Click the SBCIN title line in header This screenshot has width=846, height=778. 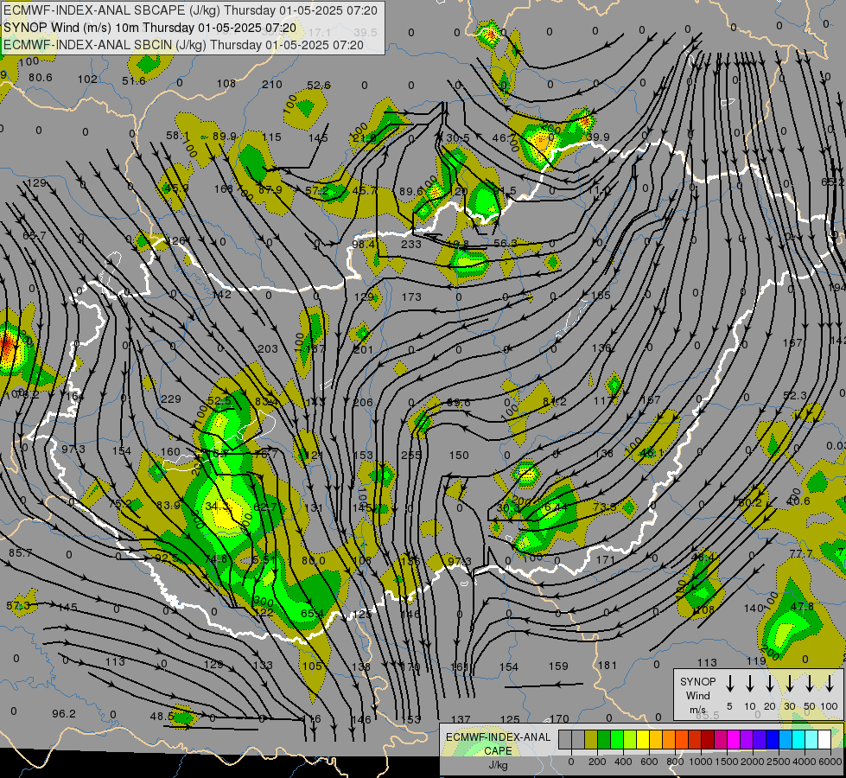(183, 45)
